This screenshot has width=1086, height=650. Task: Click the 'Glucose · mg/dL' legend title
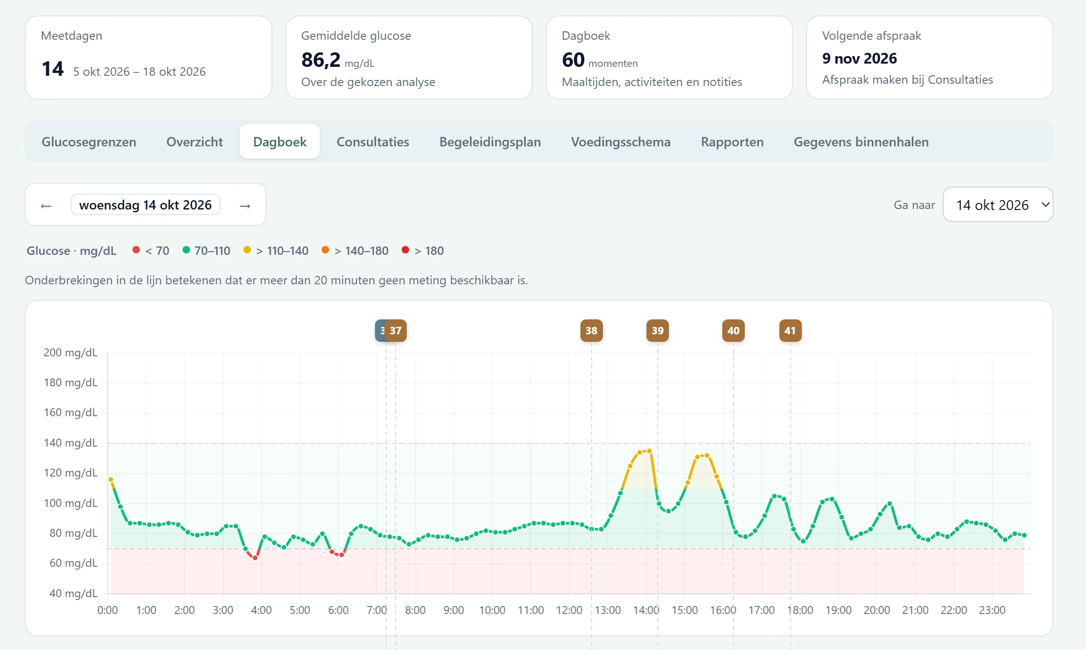[x=71, y=251]
